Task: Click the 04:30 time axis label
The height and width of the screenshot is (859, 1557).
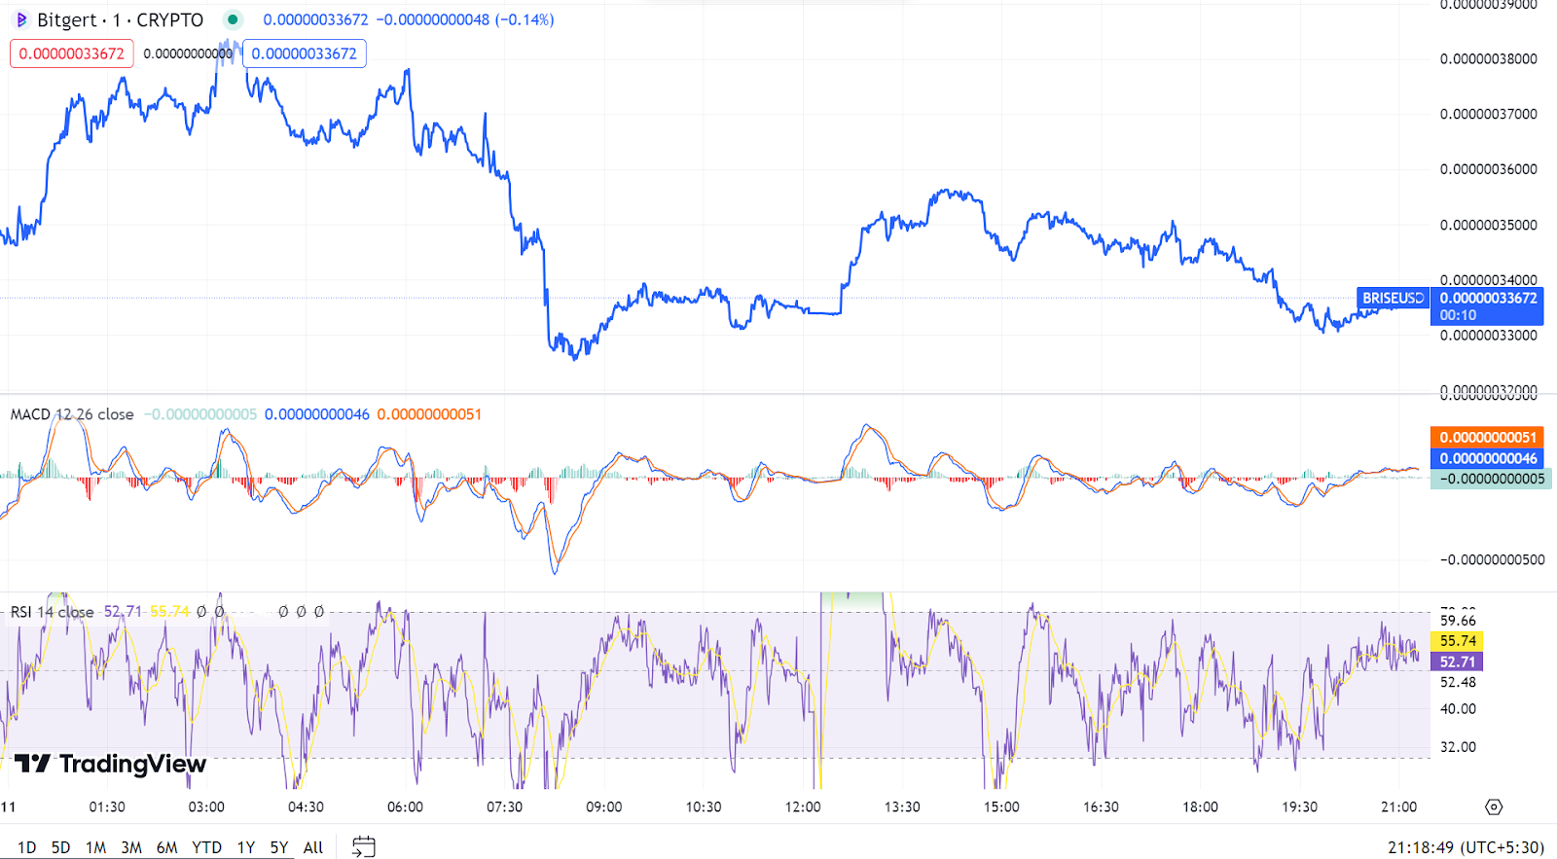Action: coord(306,806)
